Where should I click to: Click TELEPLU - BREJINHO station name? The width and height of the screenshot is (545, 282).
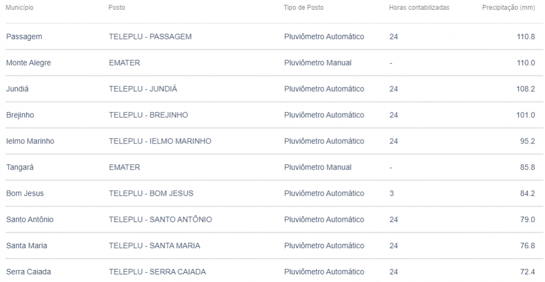click(x=149, y=115)
